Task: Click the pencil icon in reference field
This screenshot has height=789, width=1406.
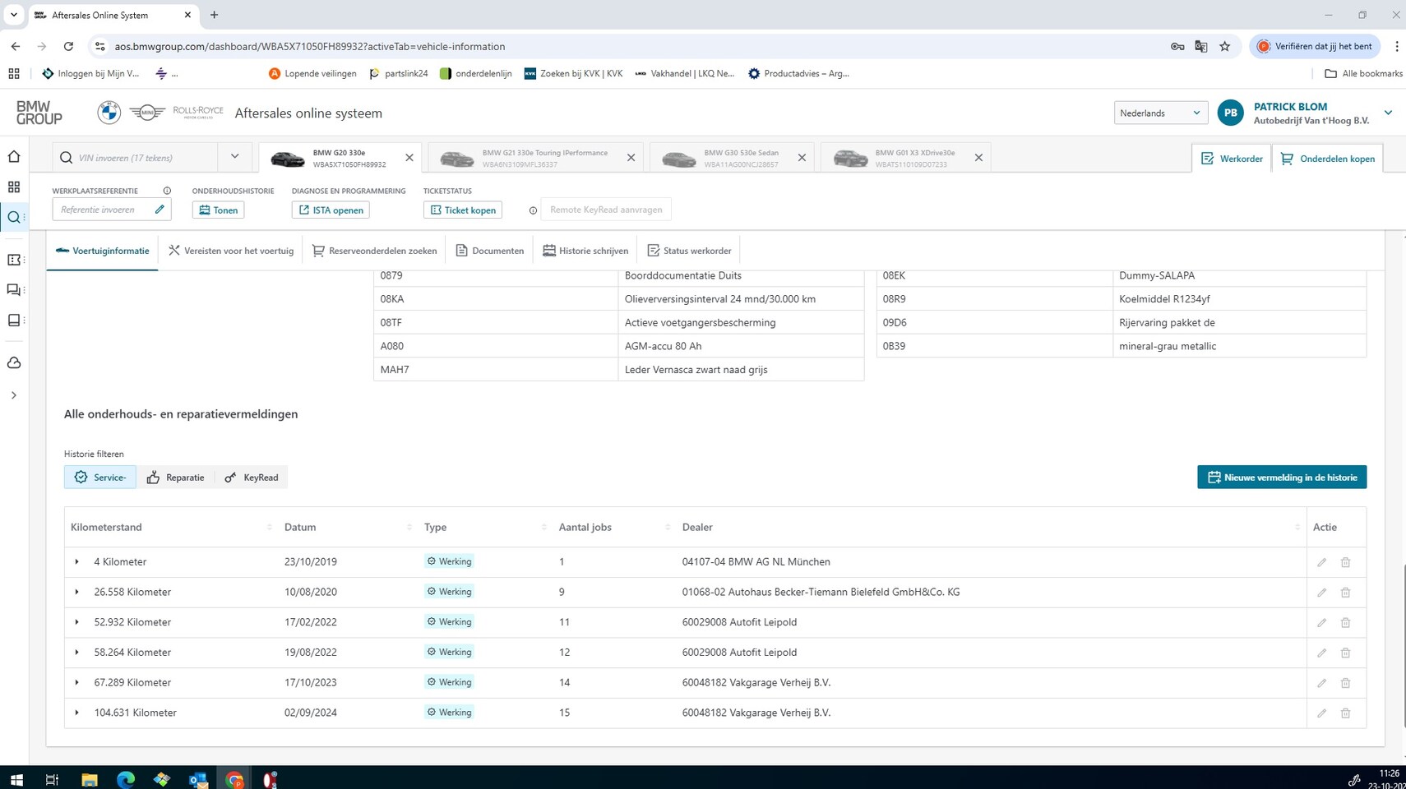Action: (x=160, y=210)
